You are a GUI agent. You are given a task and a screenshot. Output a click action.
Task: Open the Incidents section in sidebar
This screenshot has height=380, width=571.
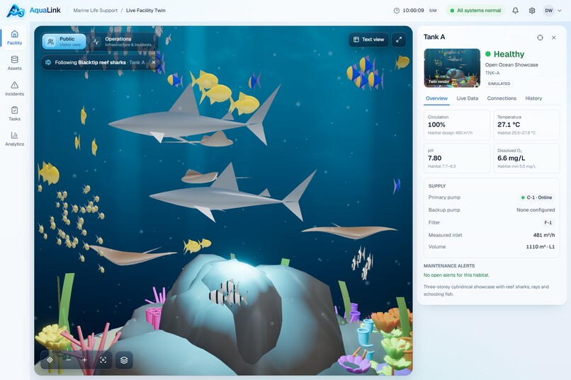click(15, 88)
